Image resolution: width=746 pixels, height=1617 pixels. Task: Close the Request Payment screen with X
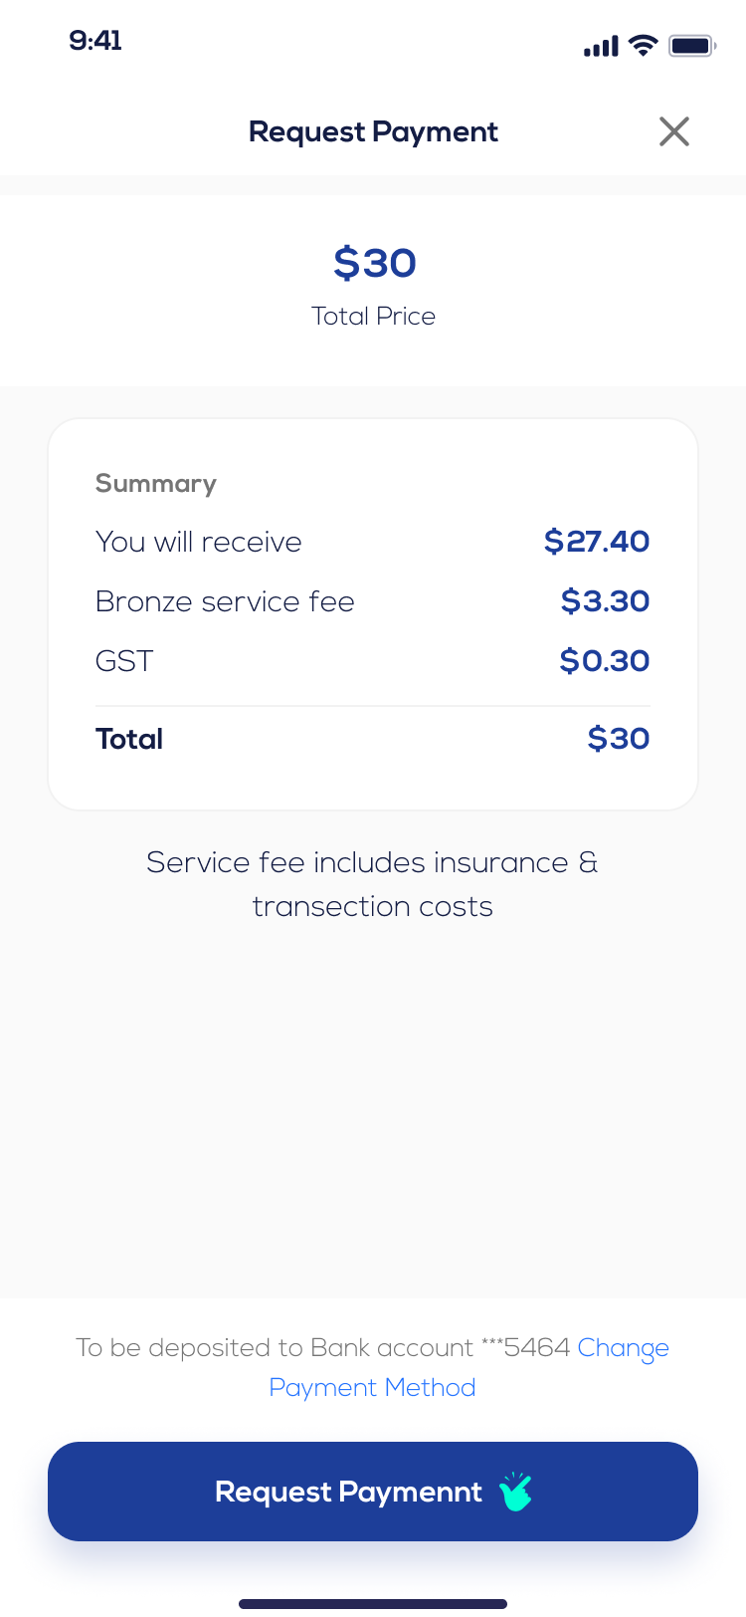674,131
